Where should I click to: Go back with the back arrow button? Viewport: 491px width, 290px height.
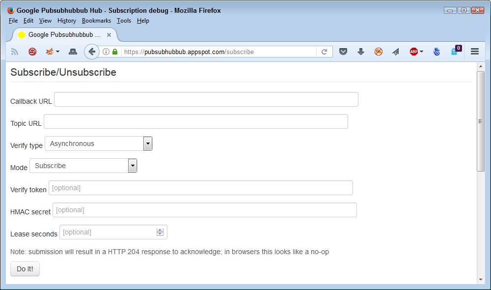[x=92, y=52]
